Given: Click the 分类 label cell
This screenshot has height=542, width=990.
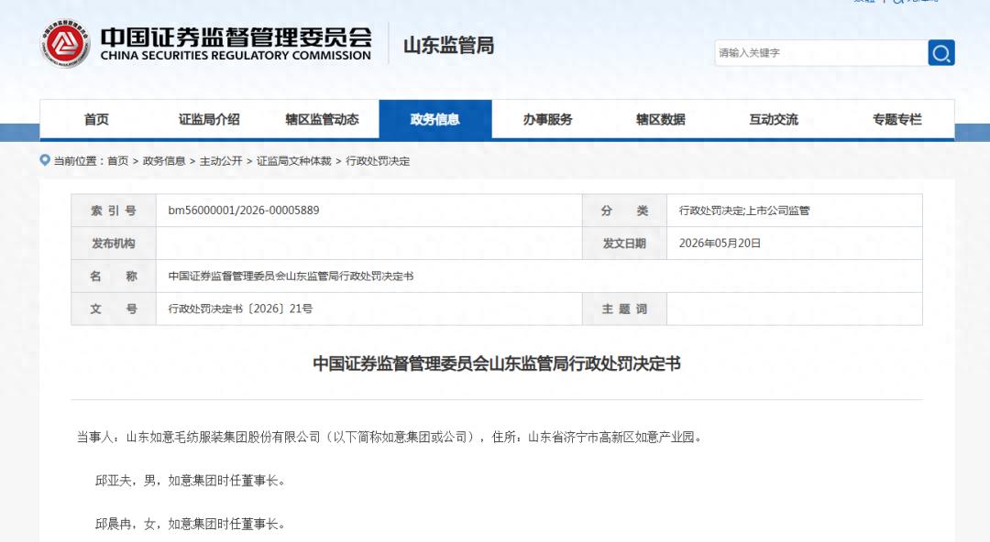Looking at the screenshot, I should click(x=624, y=211).
